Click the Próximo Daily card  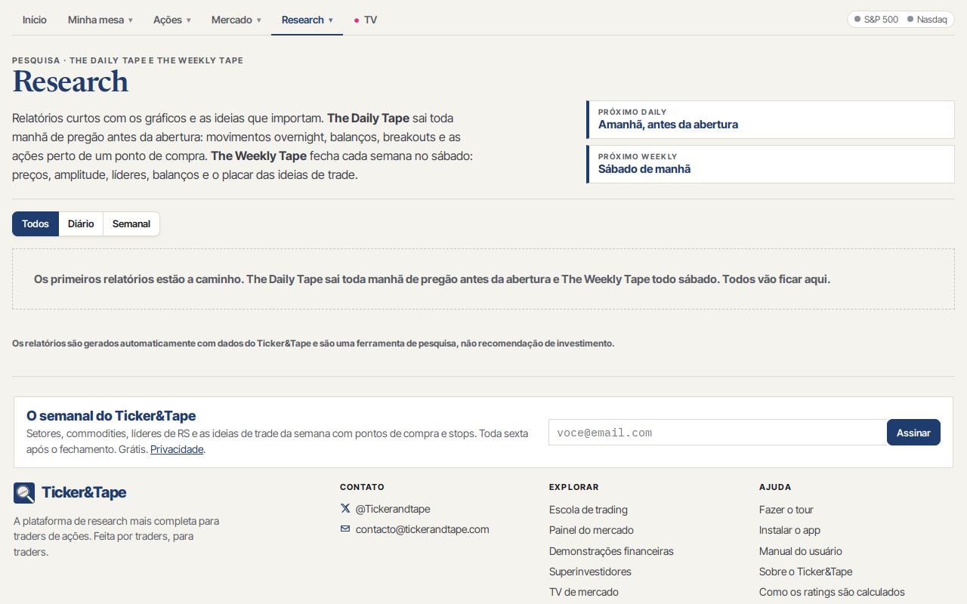coord(771,119)
